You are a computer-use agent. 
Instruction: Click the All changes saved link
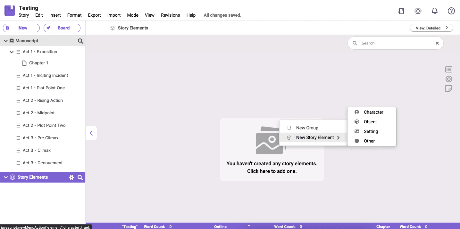tap(222, 15)
